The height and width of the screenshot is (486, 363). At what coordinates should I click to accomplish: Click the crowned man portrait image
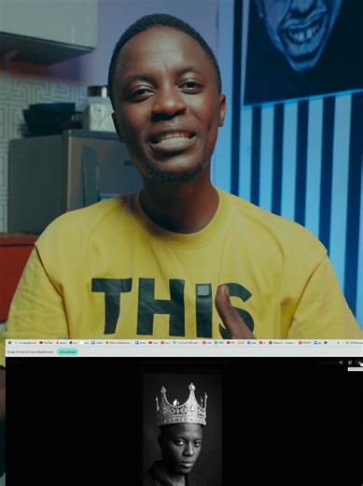[182, 429]
